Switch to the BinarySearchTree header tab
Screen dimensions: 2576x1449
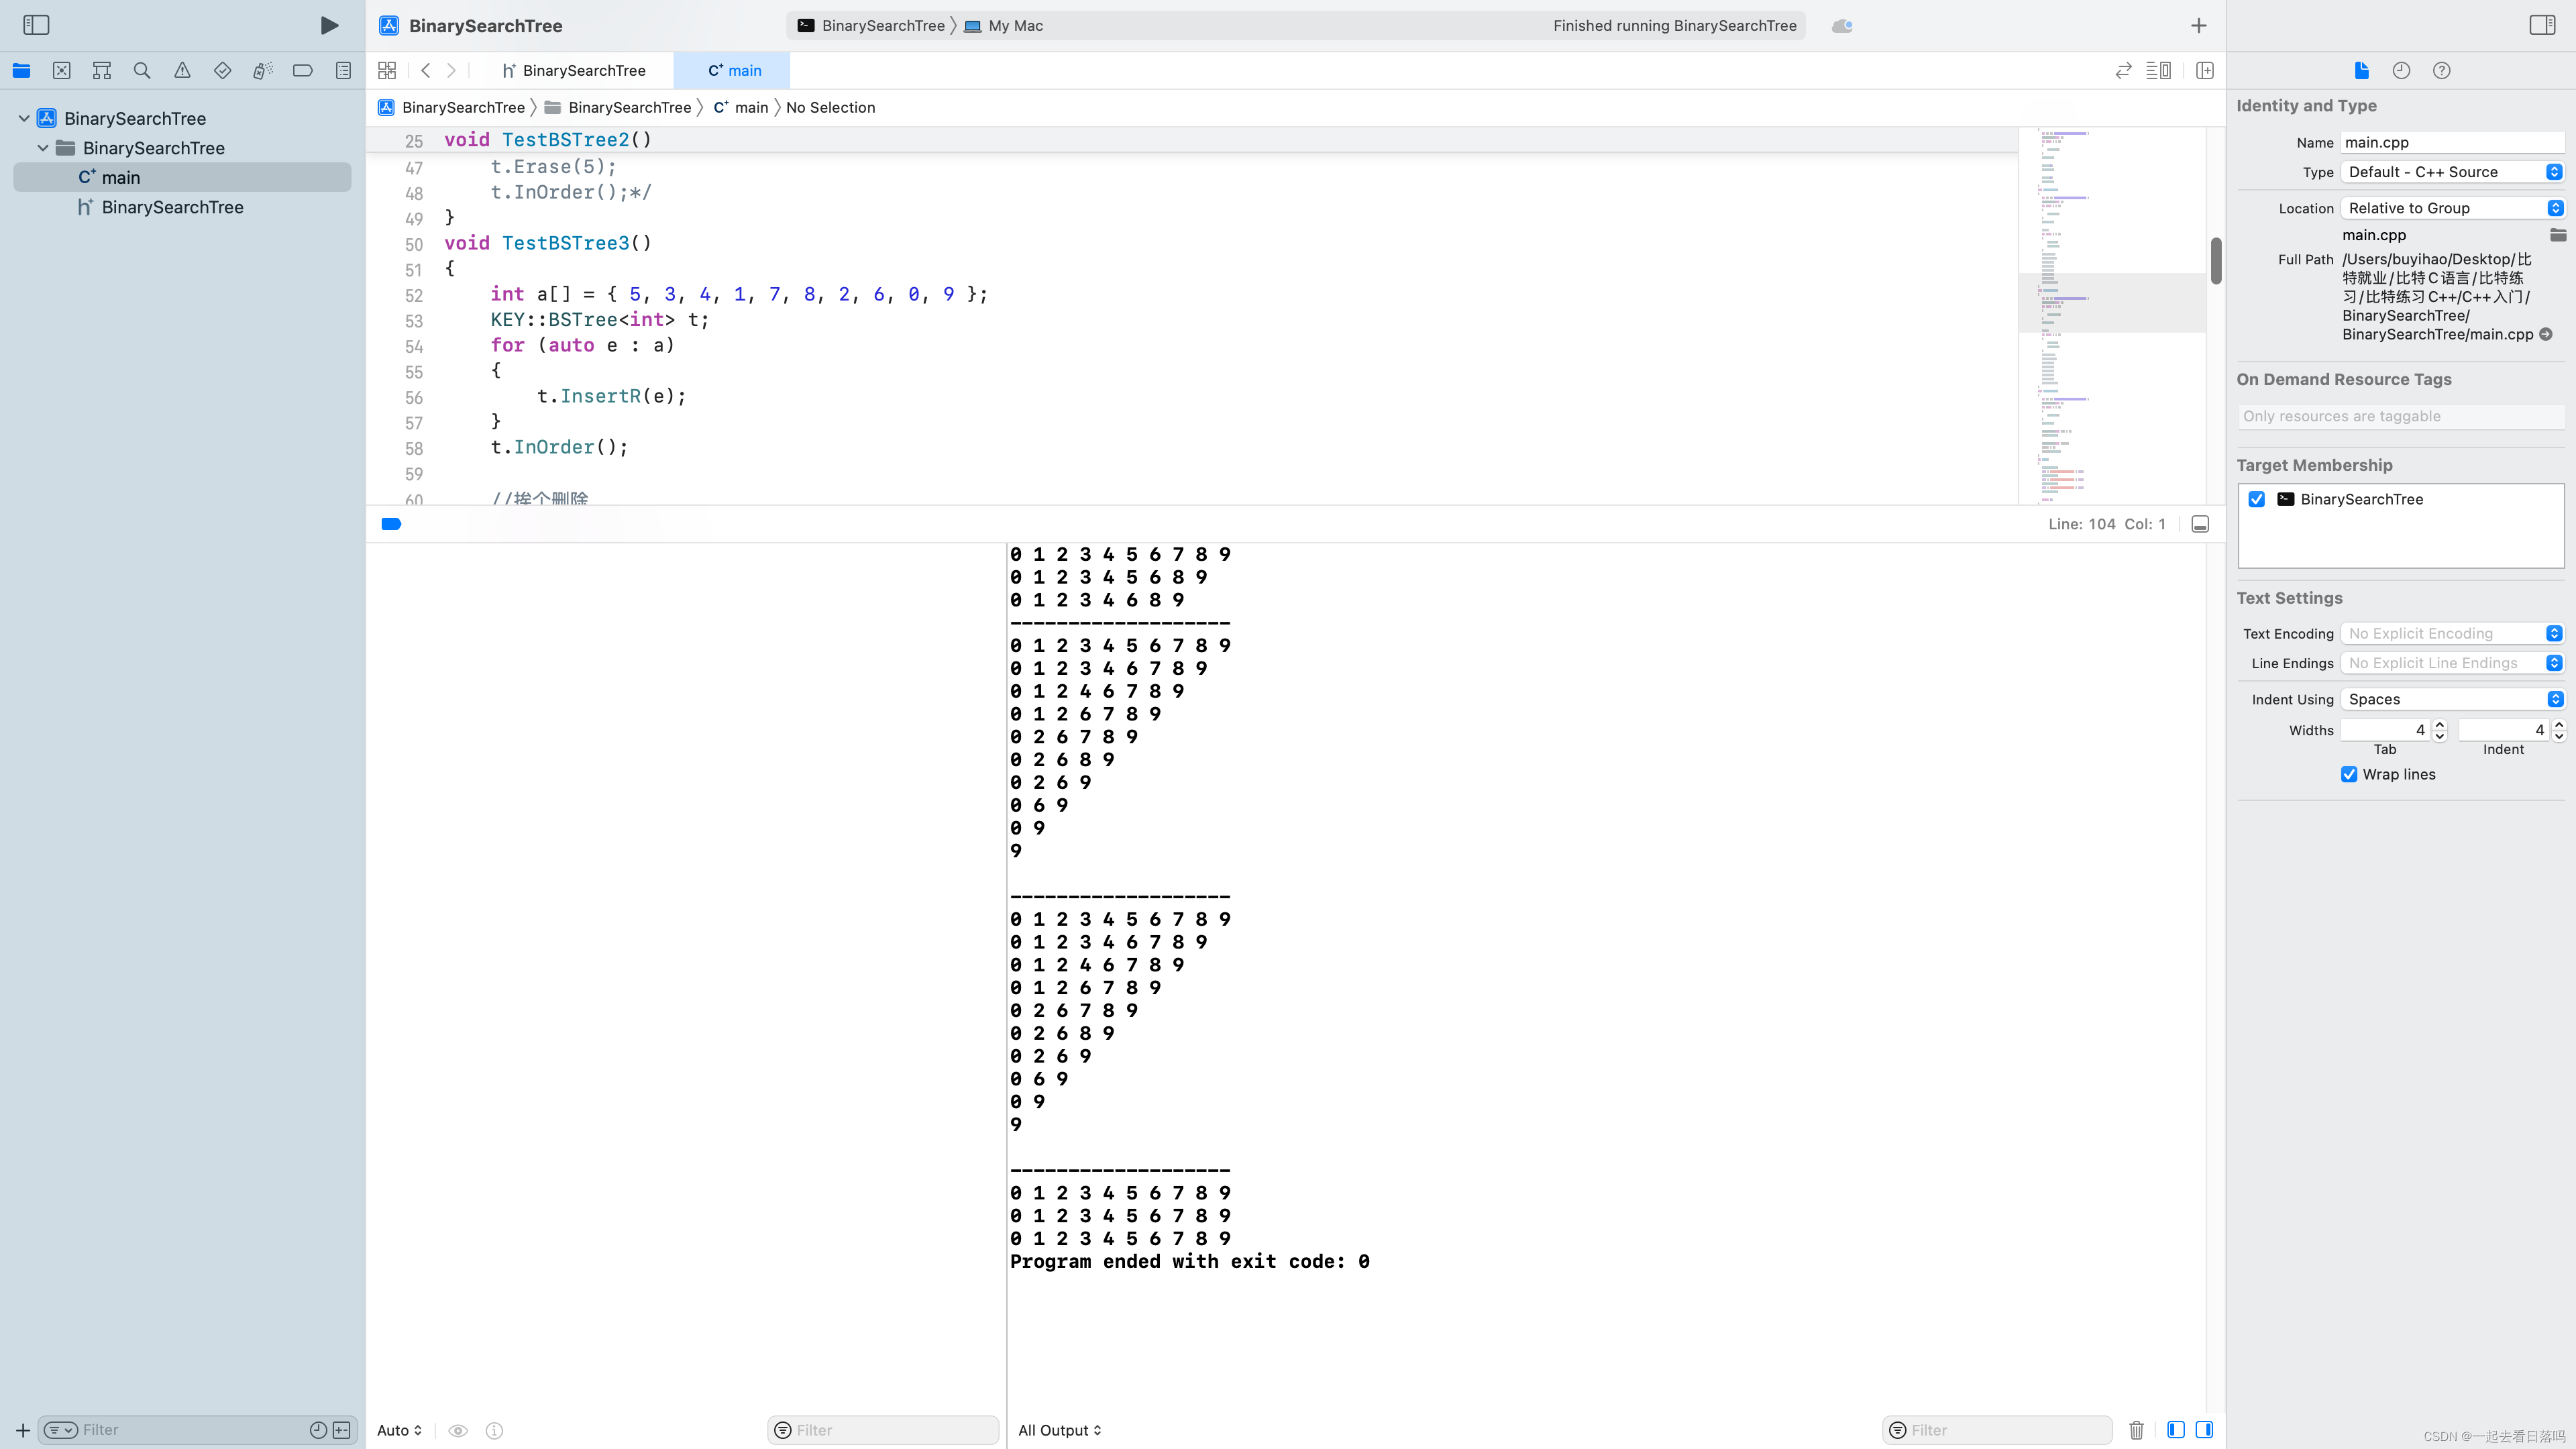[574, 70]
